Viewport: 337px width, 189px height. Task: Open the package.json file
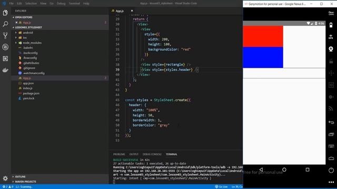[31, 93]
